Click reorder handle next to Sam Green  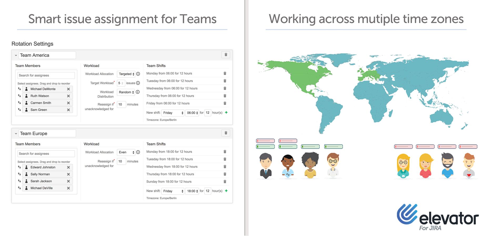19,110
